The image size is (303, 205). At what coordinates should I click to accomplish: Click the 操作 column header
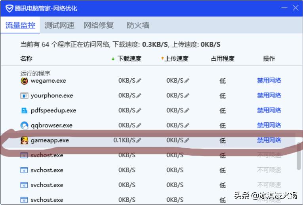(269, 58)
